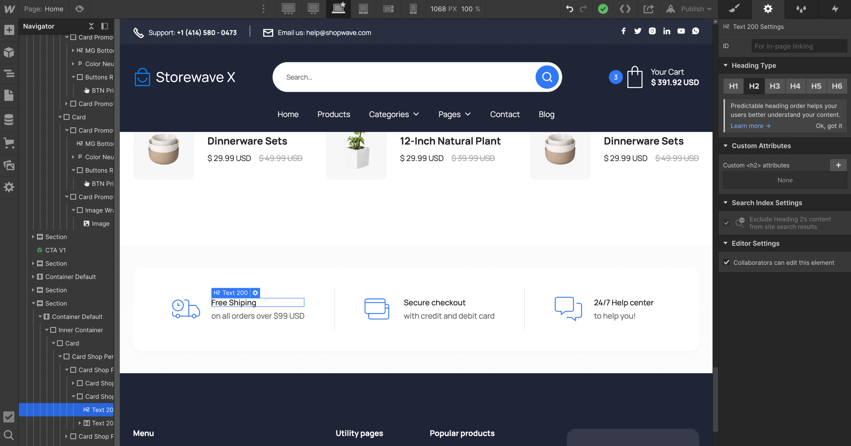851x446 pixels.
Task: Set heading type to H1
Action: 733,86
